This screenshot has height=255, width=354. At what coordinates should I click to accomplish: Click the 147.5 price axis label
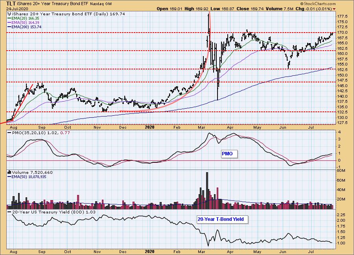pos(342,80)
